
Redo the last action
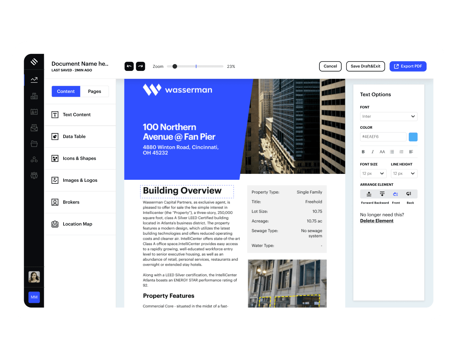pos(141,66)
